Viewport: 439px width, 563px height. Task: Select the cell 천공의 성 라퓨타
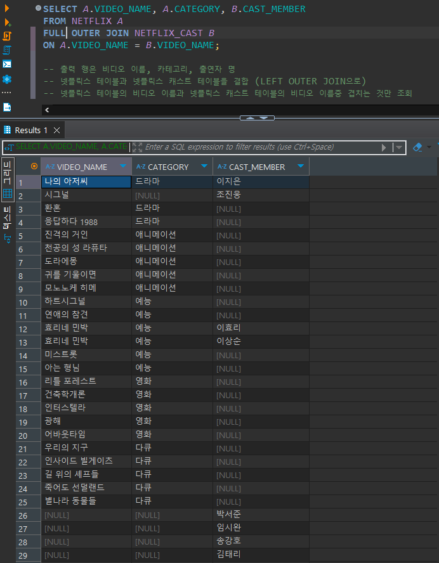click(86, 248)
